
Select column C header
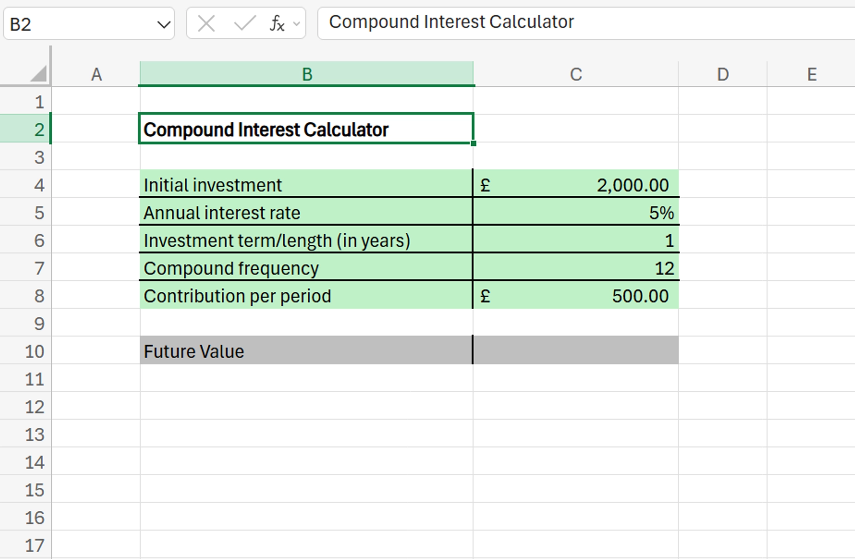click(x=575, y=74)
